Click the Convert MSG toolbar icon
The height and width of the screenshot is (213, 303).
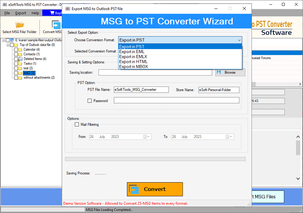point(56,25)
